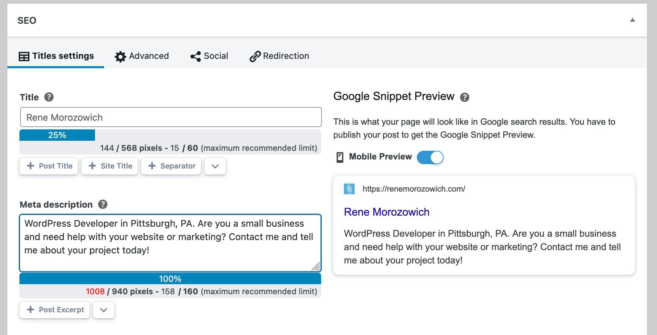Collapse the SEO panel with the triangle arrow
Viewport: 657px width, 335px height.
632,20
